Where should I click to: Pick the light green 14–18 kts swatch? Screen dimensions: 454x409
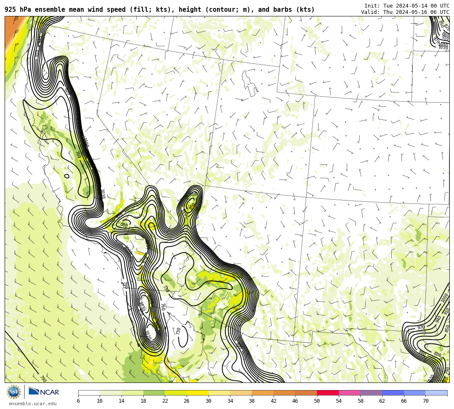[x=132, y=393]
